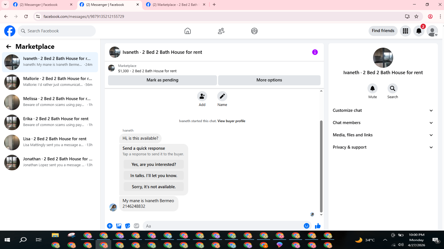Open Lisa conversation in the list
The image size is (444, 249).
(x=50, y=142)
